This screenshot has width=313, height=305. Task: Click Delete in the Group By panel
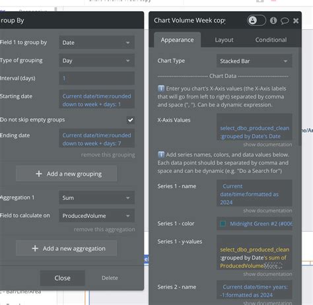pyautogui.click(x=110, y=278)
